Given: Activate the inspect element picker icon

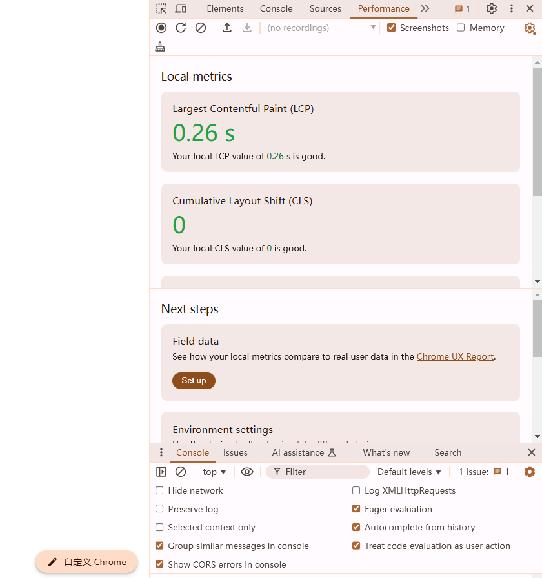Looking at the screenshot, I should 161,8.
